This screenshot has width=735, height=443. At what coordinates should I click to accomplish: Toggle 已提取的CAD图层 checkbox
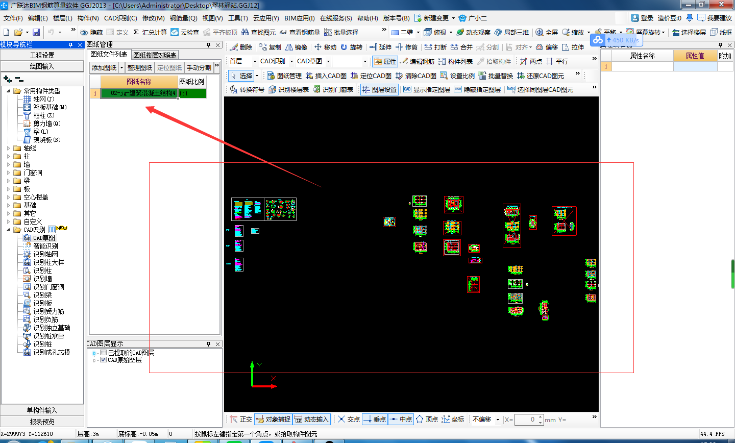104,353
